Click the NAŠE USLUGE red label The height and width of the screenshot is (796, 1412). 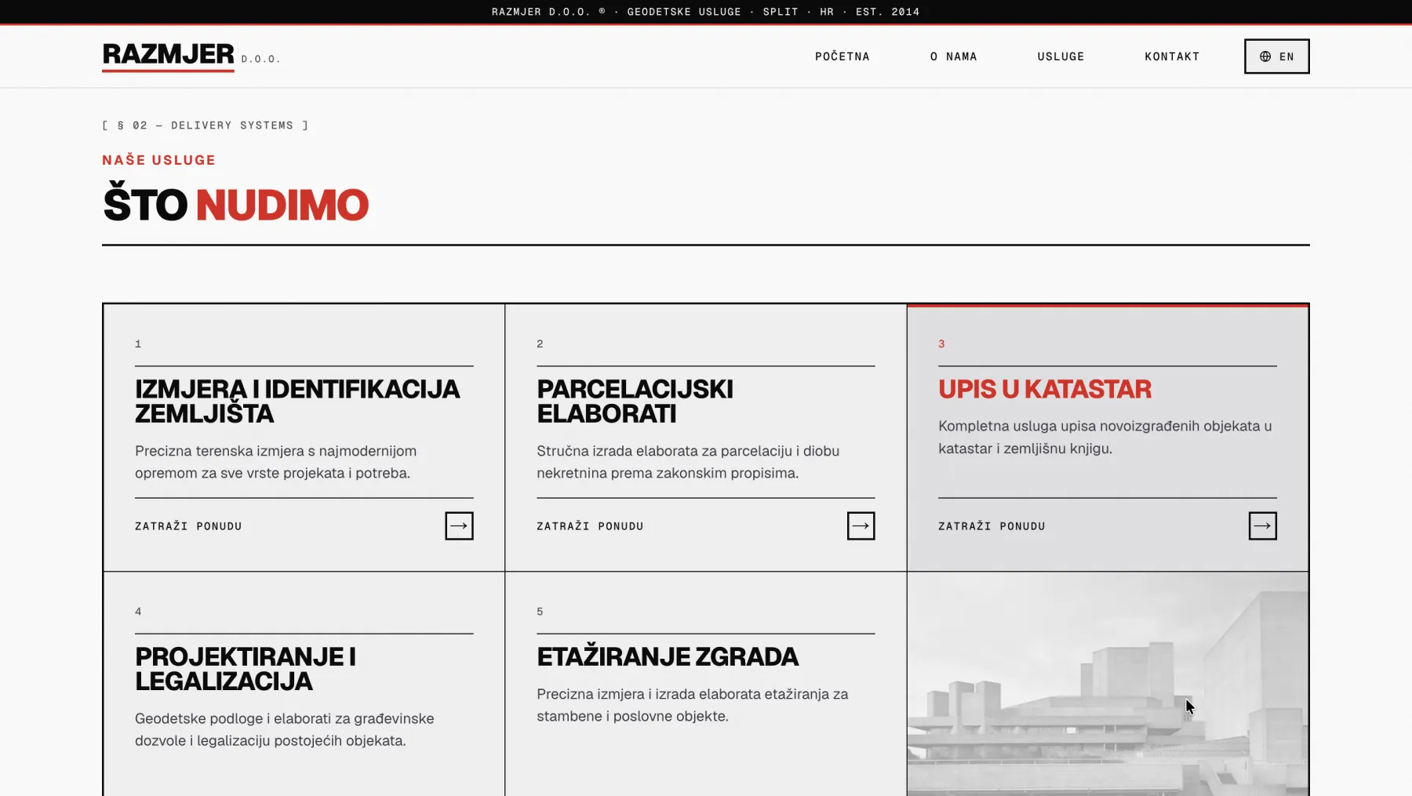click(x=158, y=160)
